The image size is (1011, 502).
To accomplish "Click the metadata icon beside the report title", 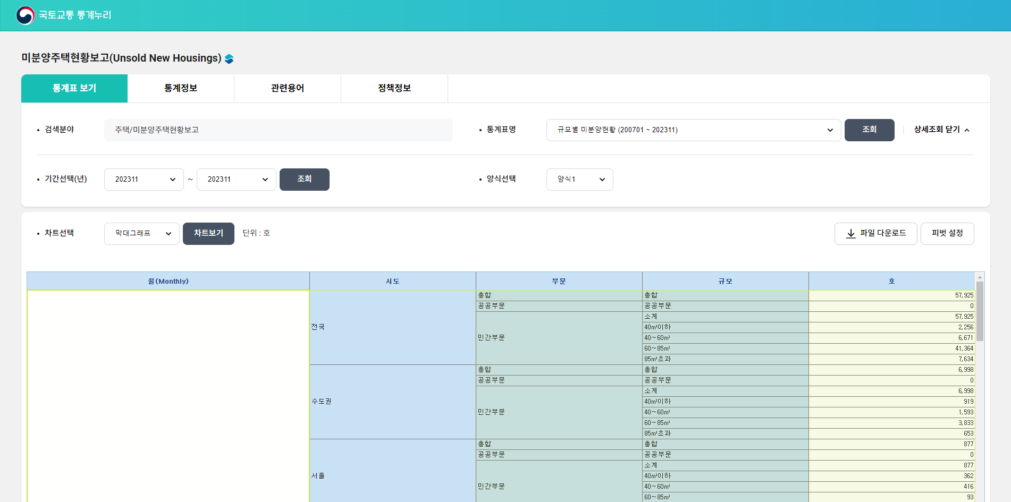I will point(229,59).
